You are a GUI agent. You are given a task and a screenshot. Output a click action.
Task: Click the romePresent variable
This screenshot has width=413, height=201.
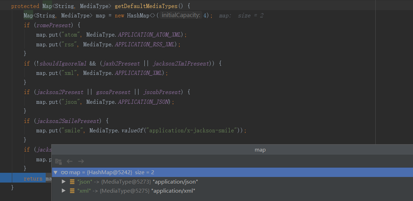tap(54, 25)
